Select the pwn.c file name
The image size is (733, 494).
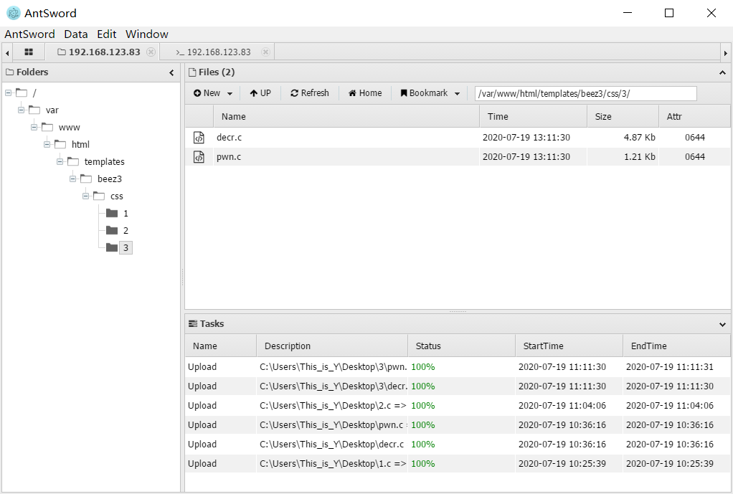coord(229,156)
